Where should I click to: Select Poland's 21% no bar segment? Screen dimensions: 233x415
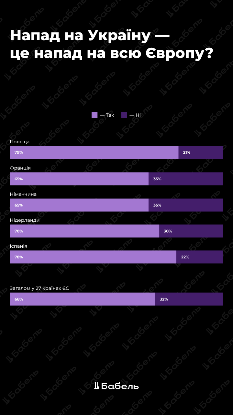[201, 152]
